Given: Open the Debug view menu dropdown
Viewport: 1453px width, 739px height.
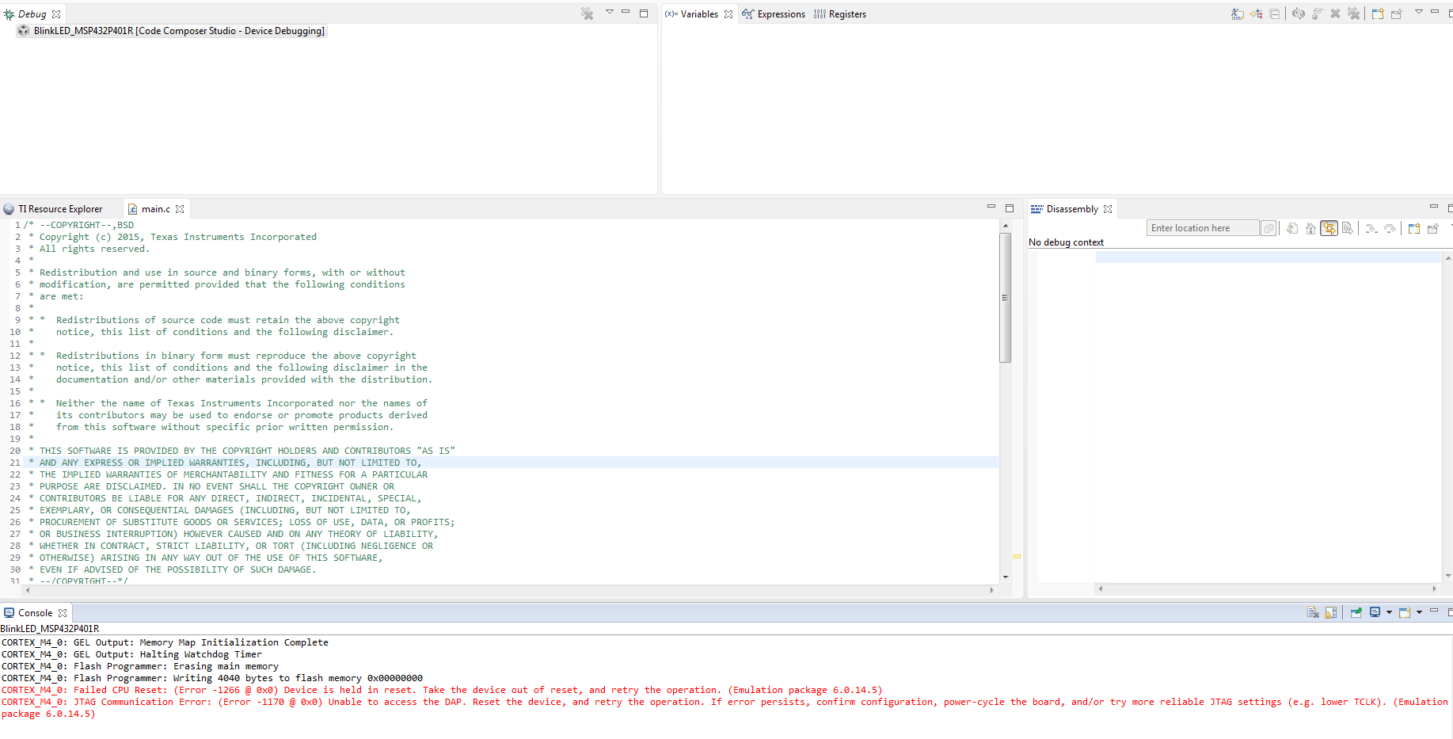Looking at the screenshot, I should 610,12.
